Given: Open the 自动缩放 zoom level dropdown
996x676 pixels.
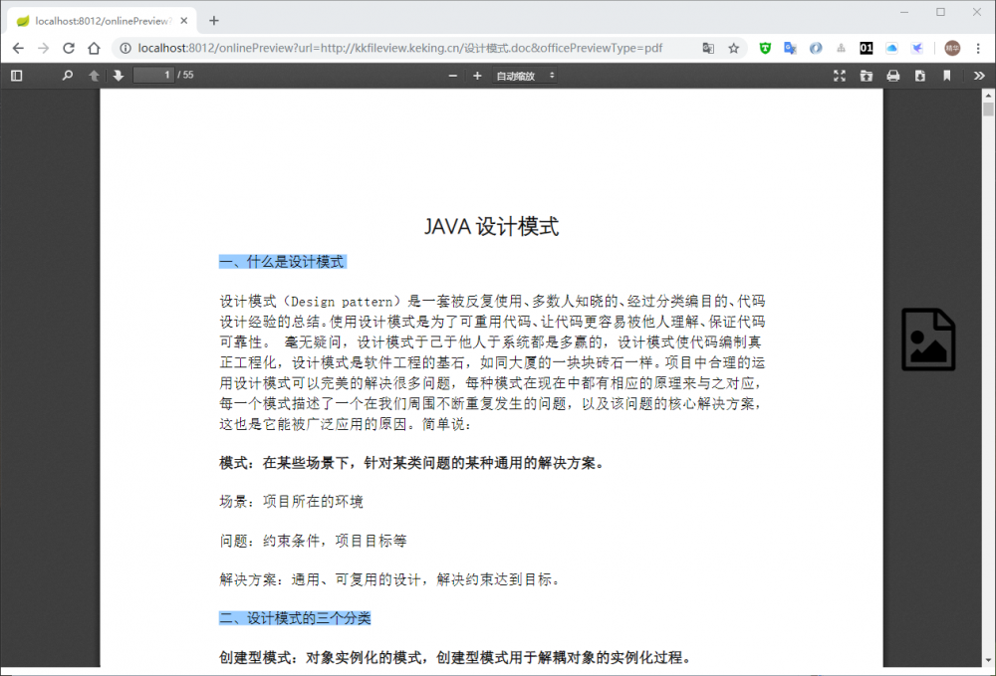Looking at the screenshot, I should 525,75.
